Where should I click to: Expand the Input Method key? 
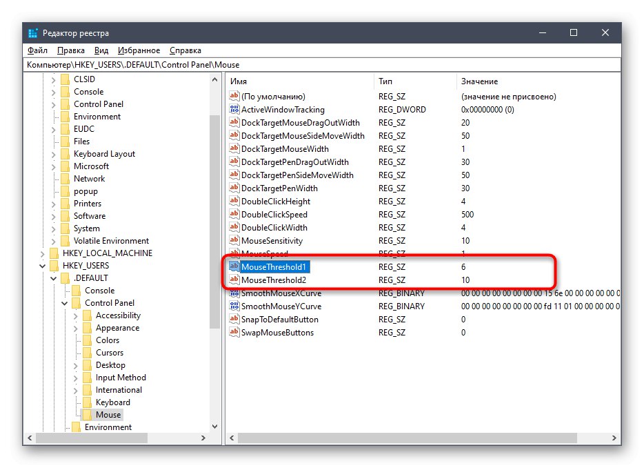(x=76, y=378)
